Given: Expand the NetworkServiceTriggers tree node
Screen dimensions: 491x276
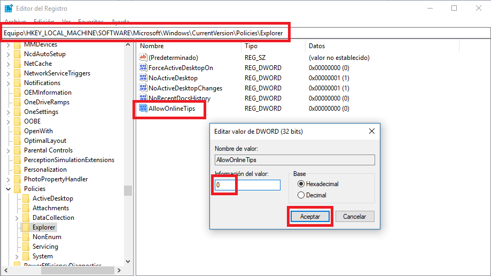Looking at the screenshot, I should tap(9, 74).
